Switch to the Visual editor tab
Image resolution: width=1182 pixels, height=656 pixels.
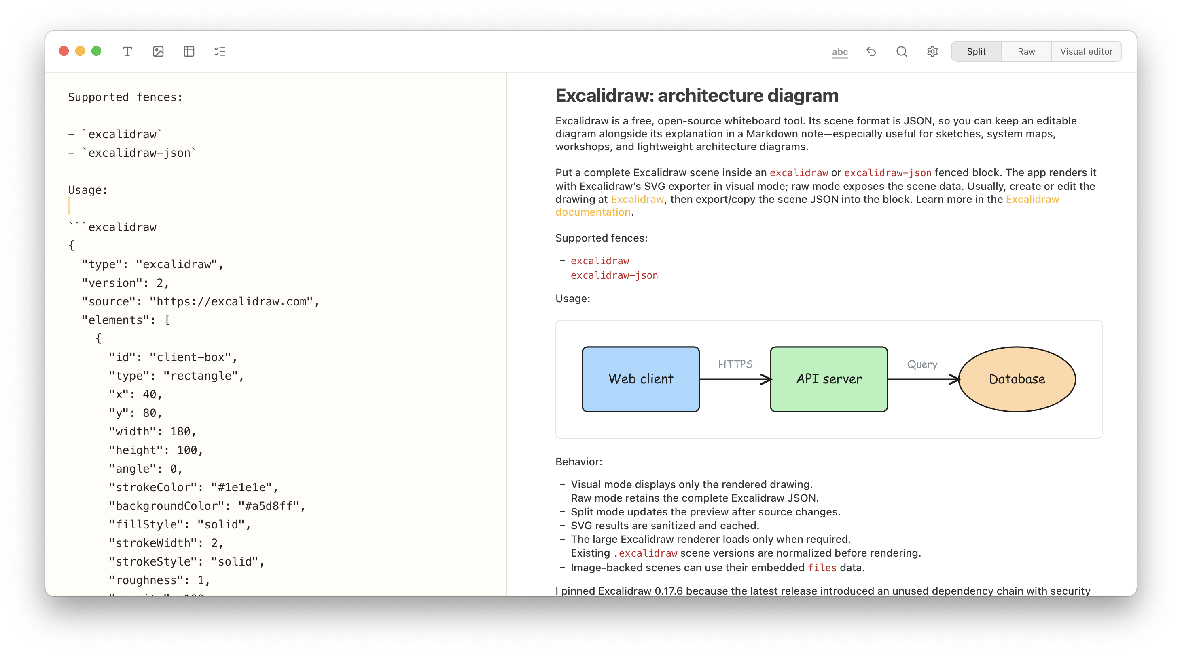(x=1086, y=51)
